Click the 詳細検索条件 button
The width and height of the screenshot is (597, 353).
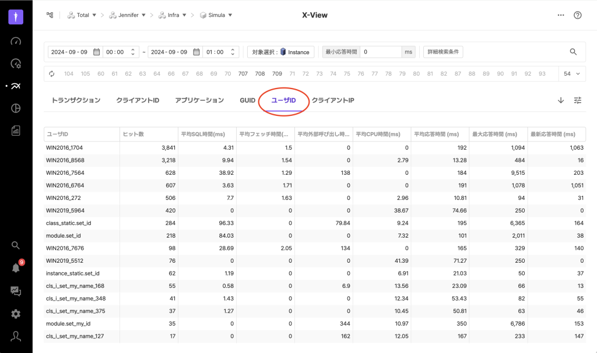click(x=443, y=52)
